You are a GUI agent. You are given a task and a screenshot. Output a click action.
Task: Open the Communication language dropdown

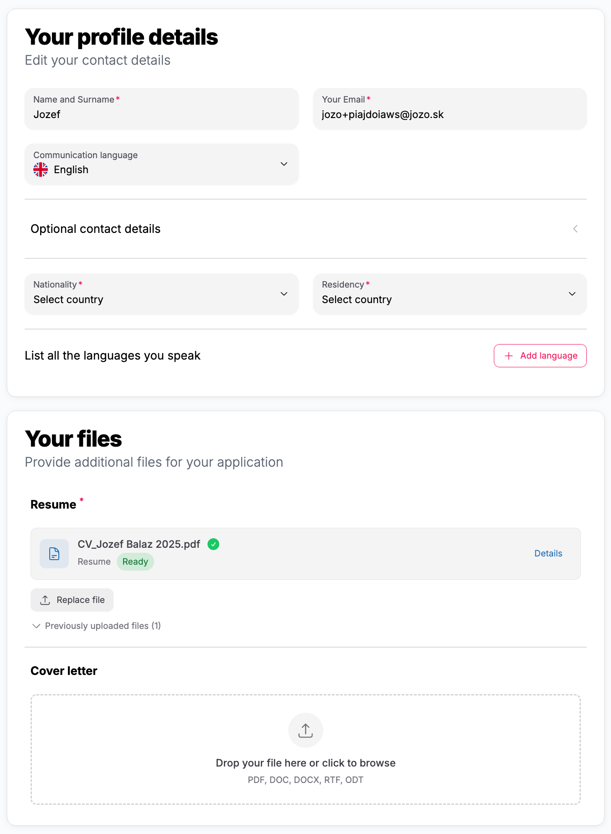161,164
